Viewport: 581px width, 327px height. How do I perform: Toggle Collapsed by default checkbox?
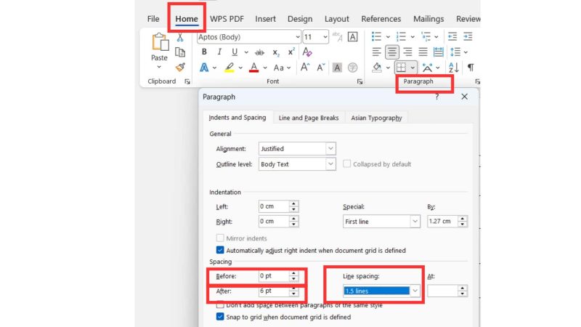pyautogui.click(x=346, y=164)
